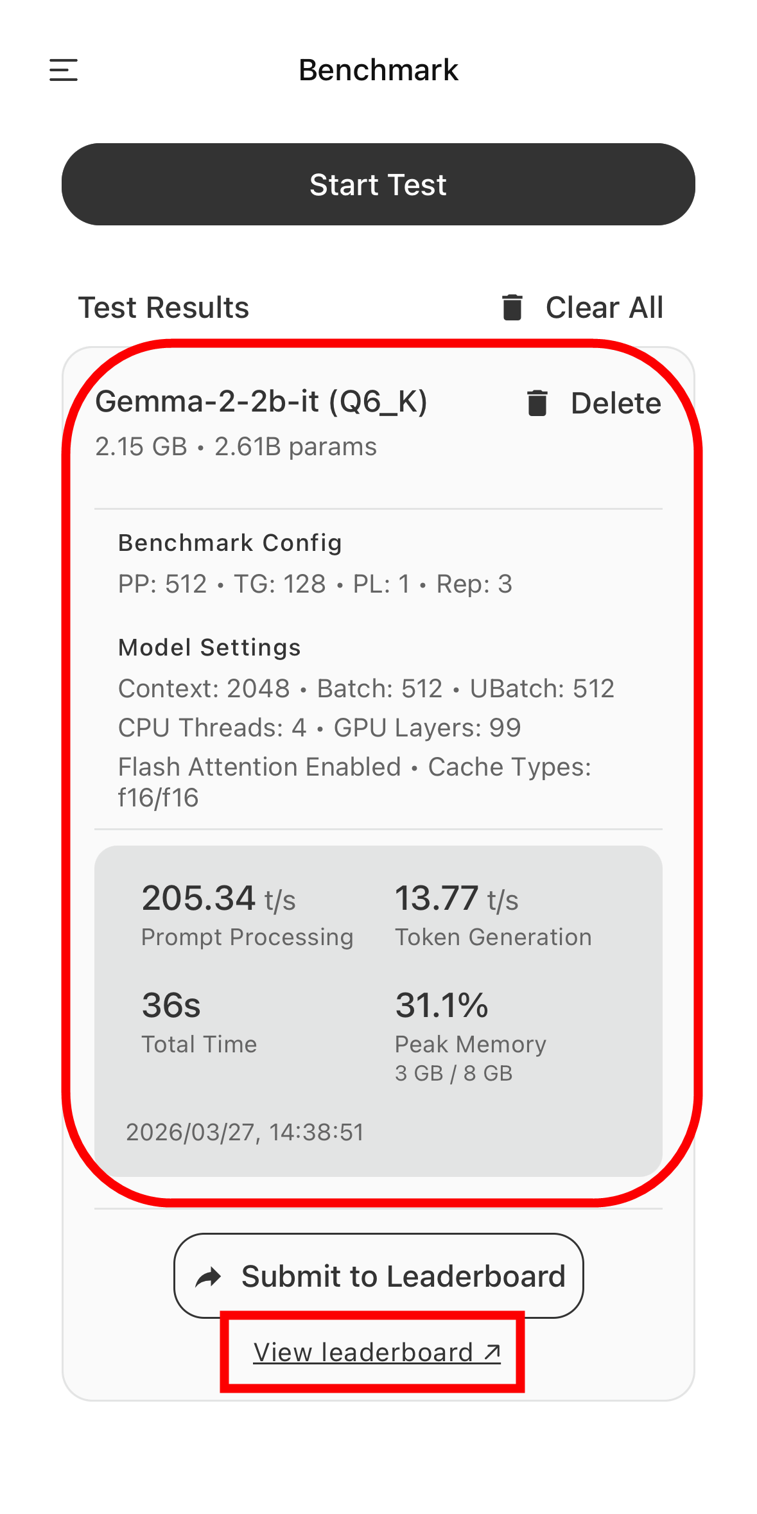Screen dimensions: 757x1514
Task: Click the 205.34 t/s Prompt Processing value
Action: pyautogui.click(x=218, y=898)
